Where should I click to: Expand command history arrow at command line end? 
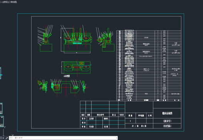coord(117,138)
